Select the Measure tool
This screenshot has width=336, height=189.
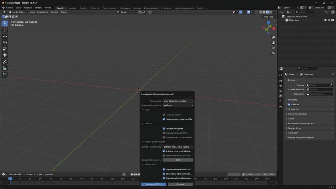5,68
